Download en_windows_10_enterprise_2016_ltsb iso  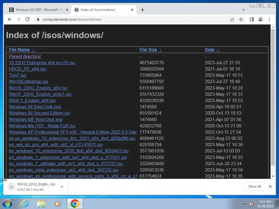tap(69, 151)
